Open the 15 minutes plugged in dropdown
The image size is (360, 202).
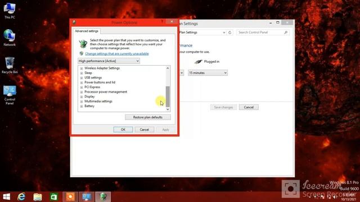[208, 73]
